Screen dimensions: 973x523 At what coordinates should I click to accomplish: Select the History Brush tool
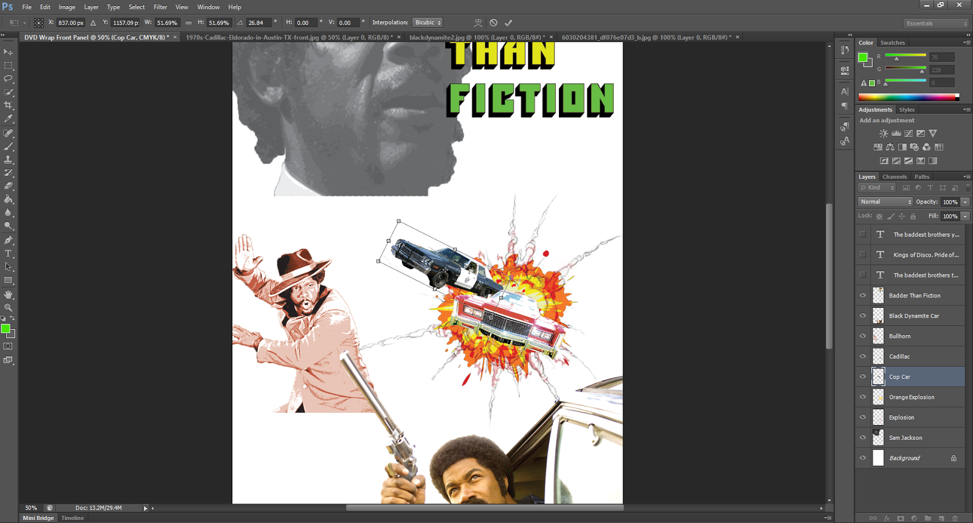point(9,173)
